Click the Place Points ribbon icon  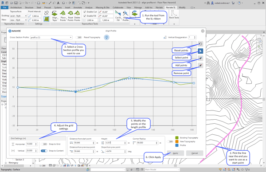(63, 13)
